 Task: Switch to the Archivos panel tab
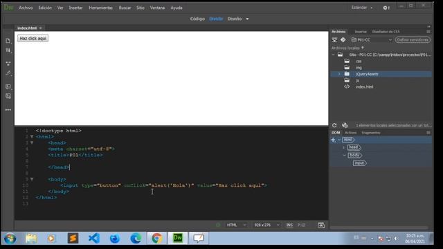coord(338,32)
